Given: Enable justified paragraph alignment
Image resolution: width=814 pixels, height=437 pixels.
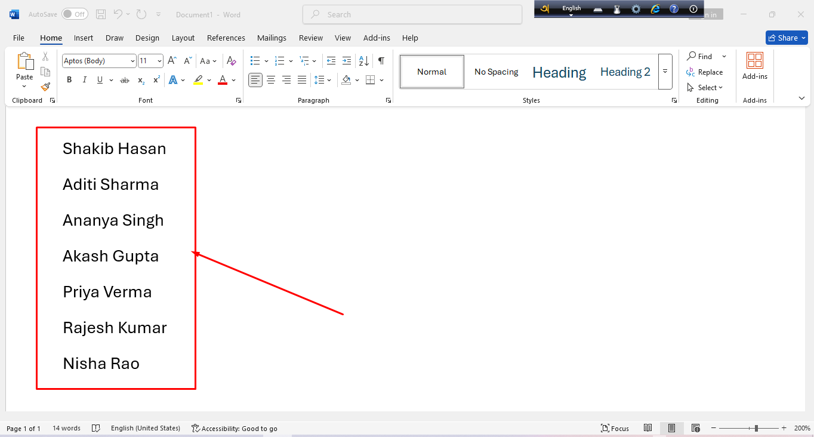Looking at the screenshot, I should click(x=302, y=79).
